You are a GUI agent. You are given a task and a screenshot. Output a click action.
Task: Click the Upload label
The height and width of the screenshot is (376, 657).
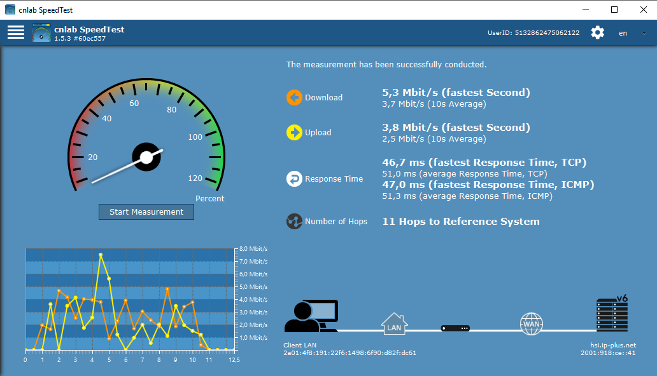pos(318,133)
